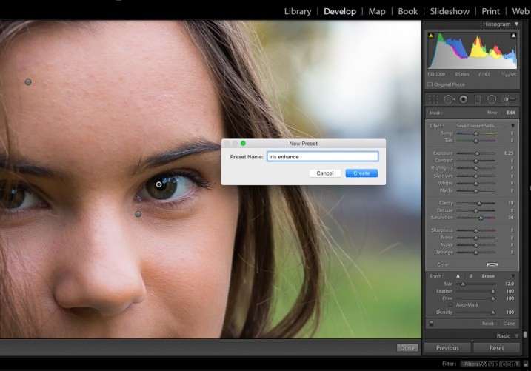Click the Previous button
This screenshot has width=531, height=371.
[447, 347]
